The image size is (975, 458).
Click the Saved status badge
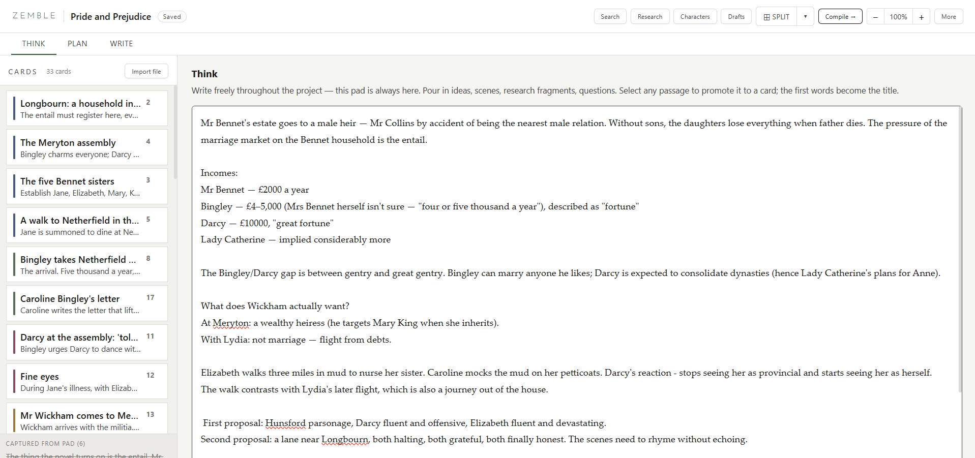172,17
